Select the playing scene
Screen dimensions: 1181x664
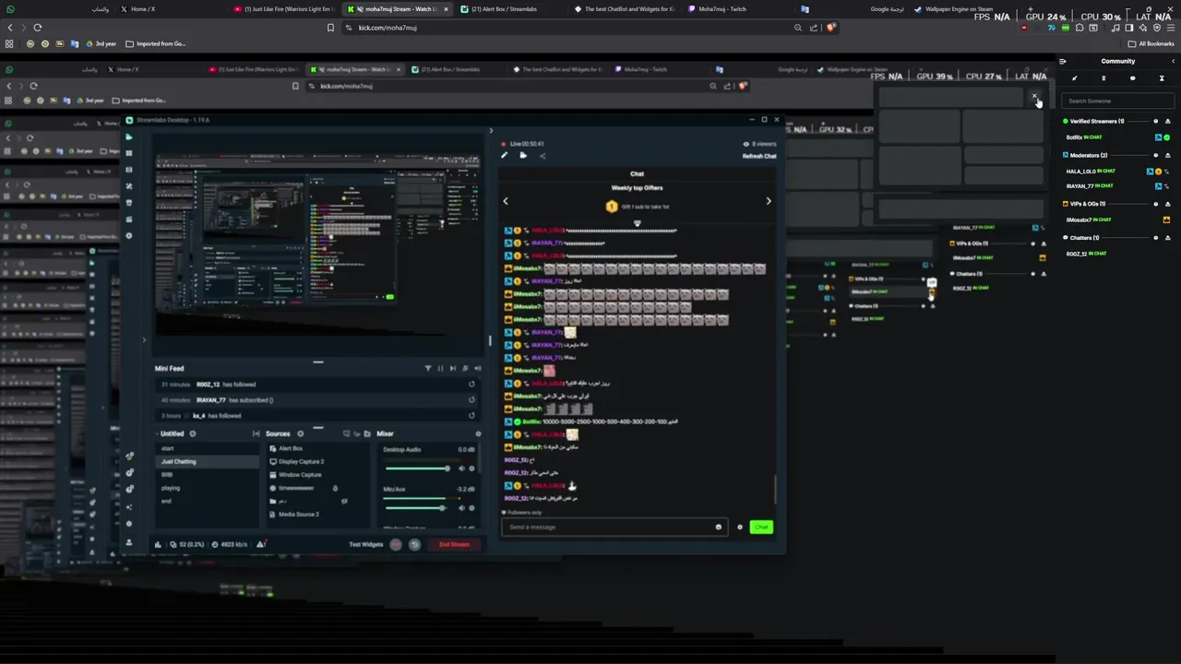click(x=209, y=488)
